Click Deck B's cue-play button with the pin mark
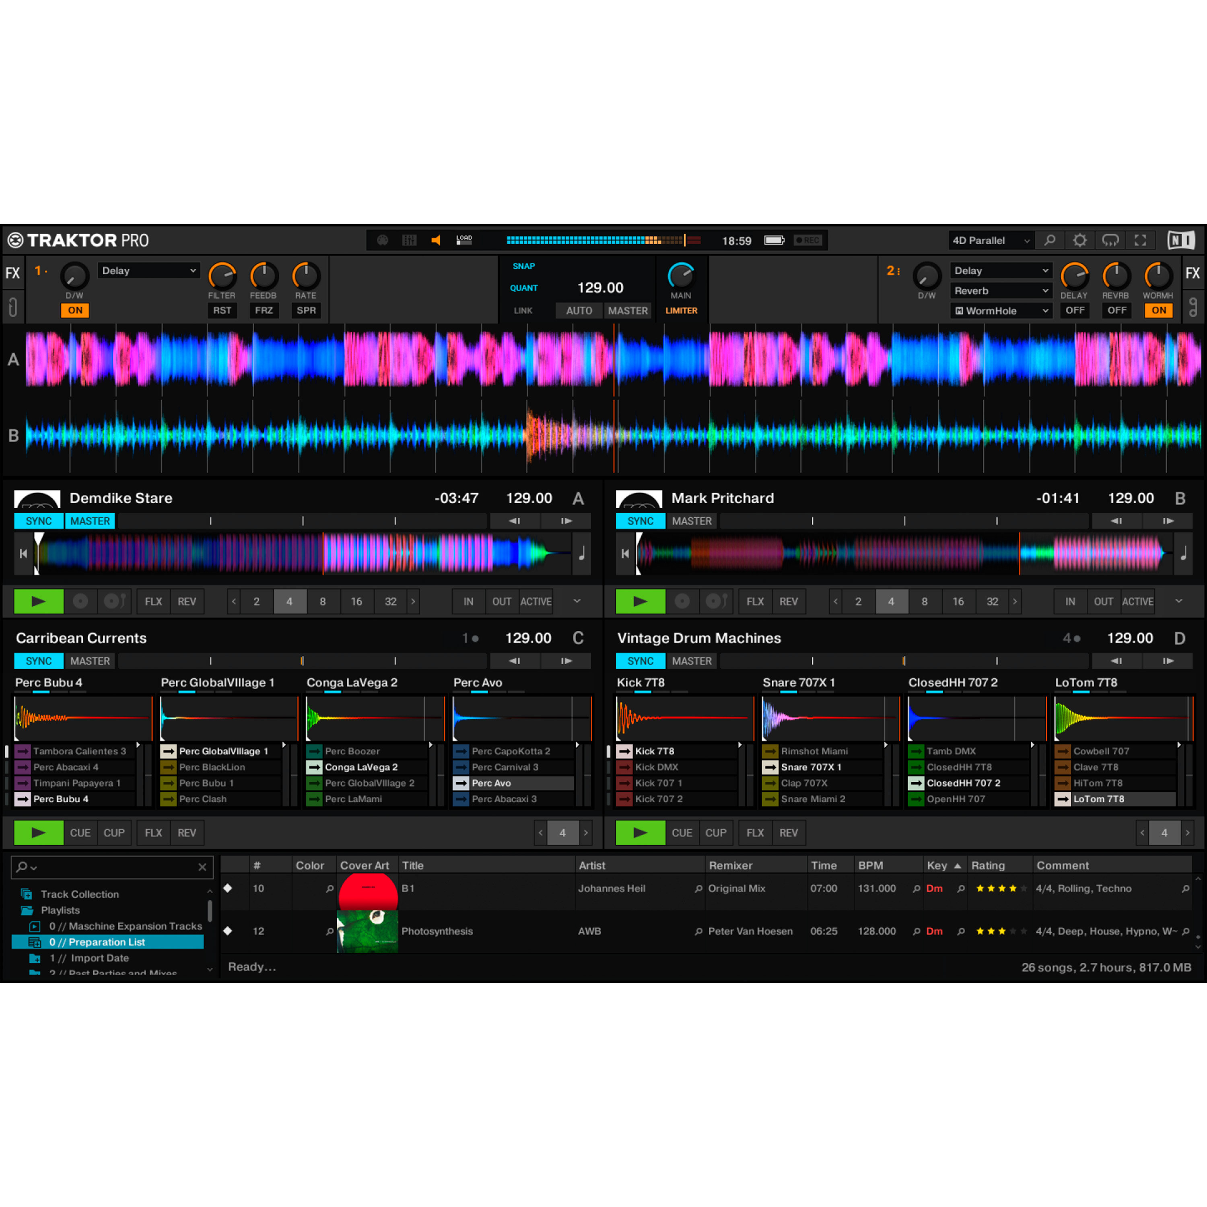The image size is (1207, 1207). (x=716, y=601)
